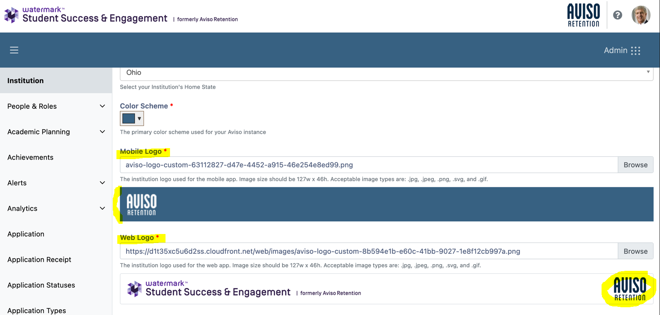Click the primary color scheme help text
The image size is (660, 315).
point(193,132)
